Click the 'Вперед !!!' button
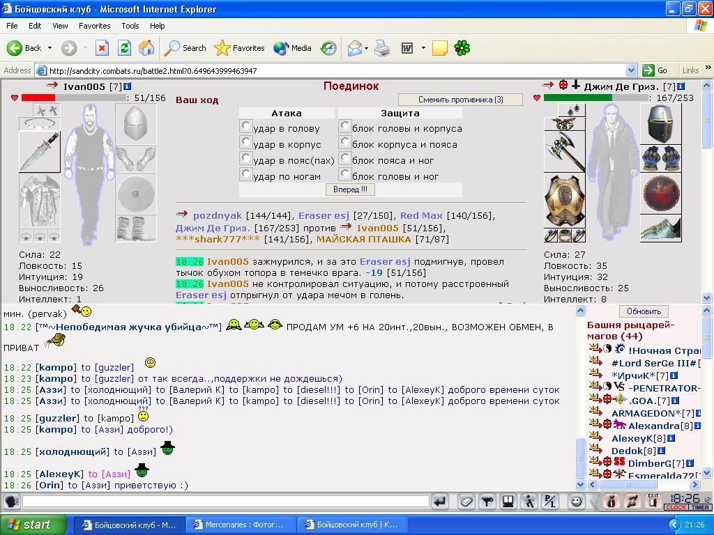 coord(350,189)
